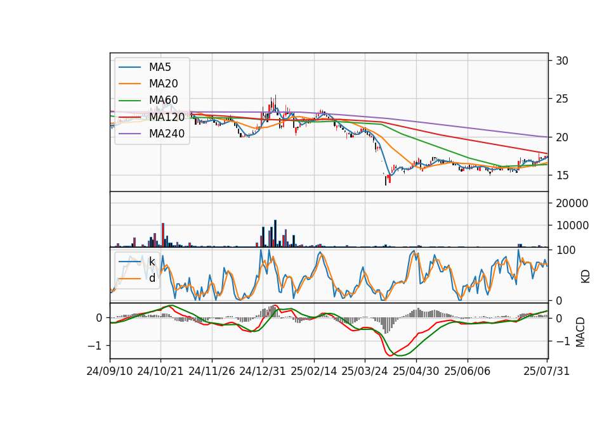Click the MA120 red legend line sample

tap(129, 117)
